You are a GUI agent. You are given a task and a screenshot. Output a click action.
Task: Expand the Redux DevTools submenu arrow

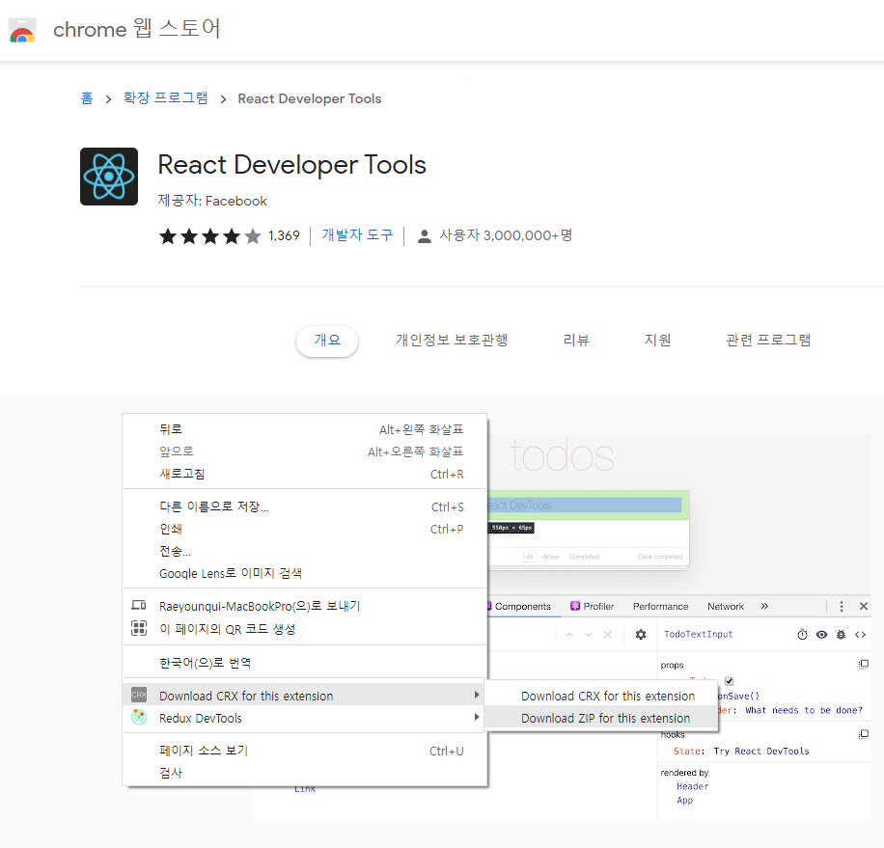click(477, 717)
